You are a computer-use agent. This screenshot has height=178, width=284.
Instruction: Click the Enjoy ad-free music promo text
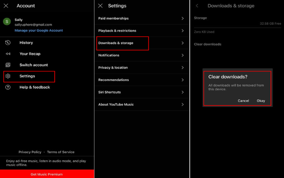(46, 163)
